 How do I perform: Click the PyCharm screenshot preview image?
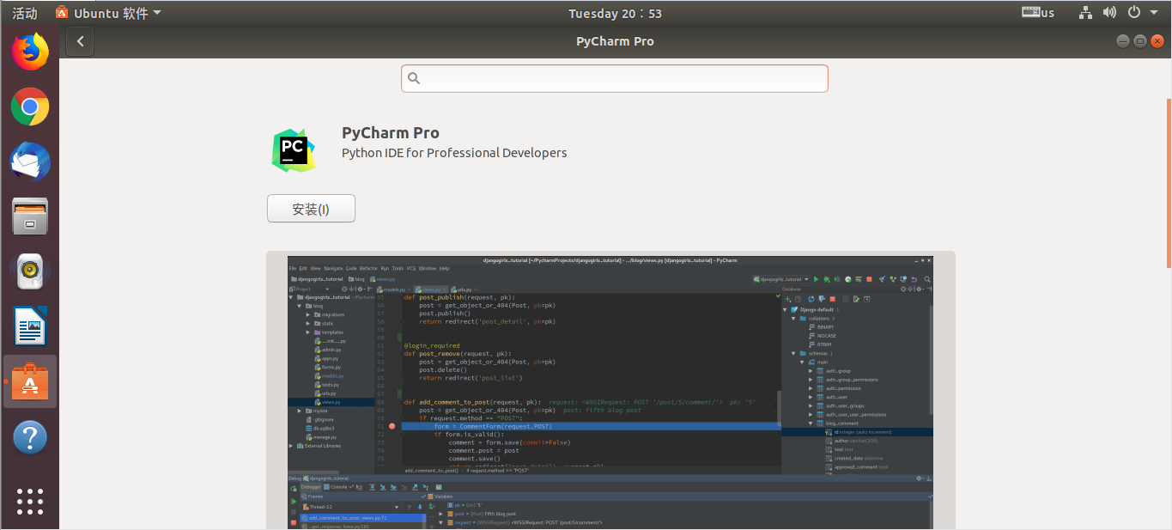(610, 392)
